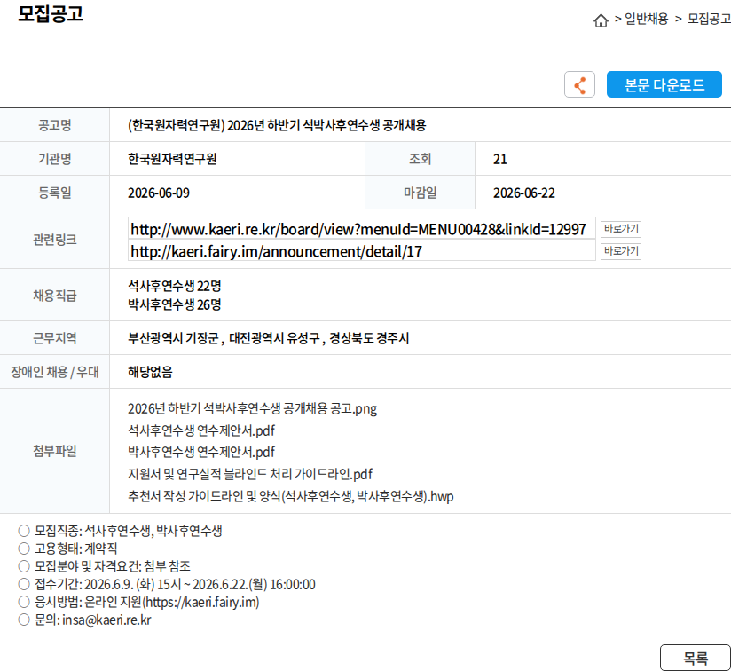Screen dimensions: 731x671
Task: Click the organization name 한국원자력연구원 value
Action: [x=172, y=159]
